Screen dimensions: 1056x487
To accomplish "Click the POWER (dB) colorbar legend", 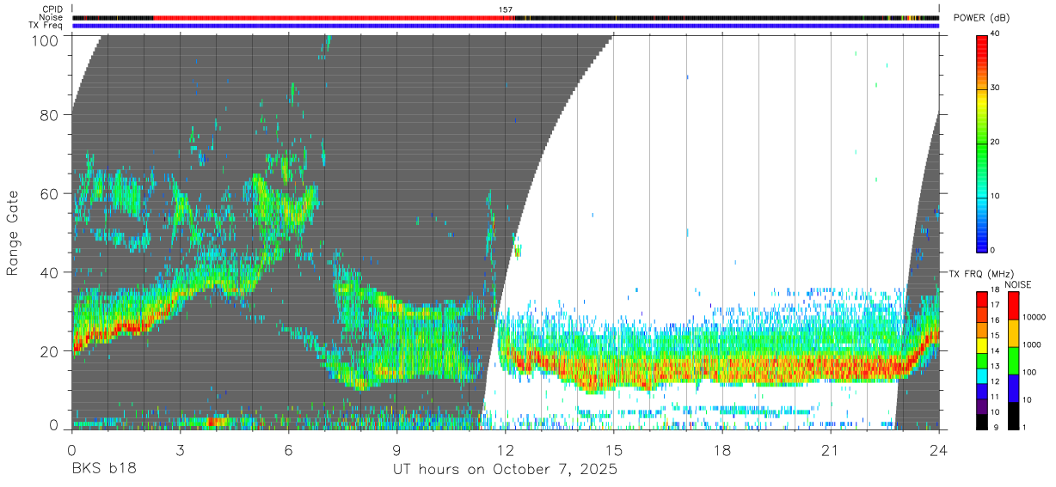I will (982, 143).
